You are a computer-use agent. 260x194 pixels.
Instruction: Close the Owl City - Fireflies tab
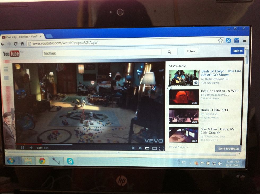tap(41, 36)
